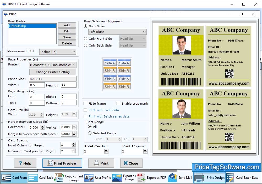Click John Willson front card preview
262x184 pixels.
181,120
